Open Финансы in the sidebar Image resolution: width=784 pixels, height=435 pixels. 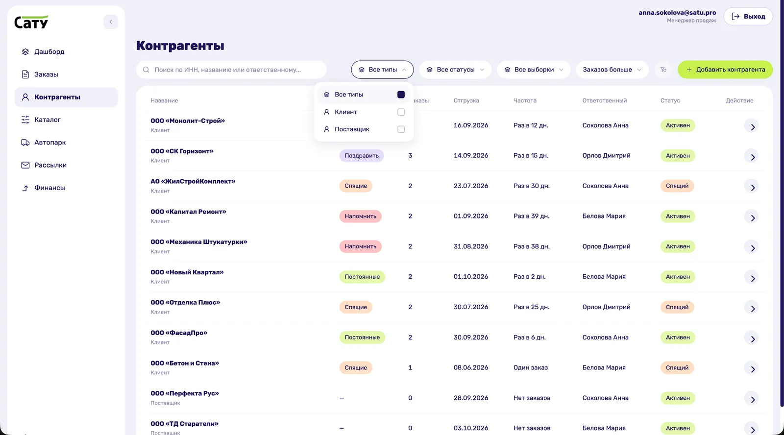66,188
